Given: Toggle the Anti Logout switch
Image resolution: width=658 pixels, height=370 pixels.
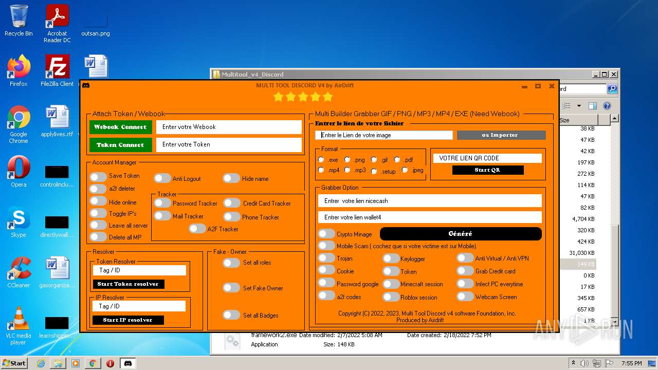Looking at the screenshot, I should 162,178.
